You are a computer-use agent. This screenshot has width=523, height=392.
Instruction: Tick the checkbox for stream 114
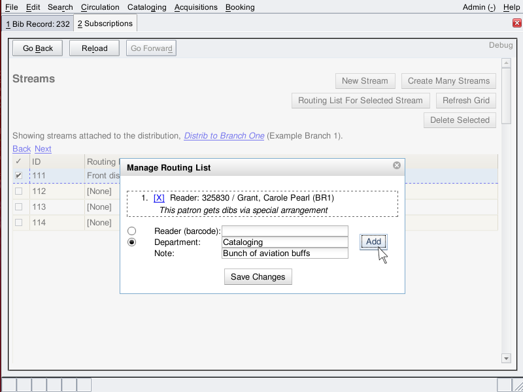[x=19, y=223]
